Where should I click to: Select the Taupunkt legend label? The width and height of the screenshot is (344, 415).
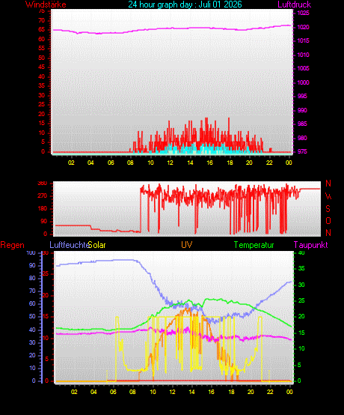click(x=310, y=245)
